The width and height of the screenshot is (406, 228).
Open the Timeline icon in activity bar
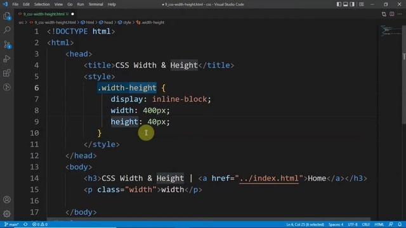point(7,87)
